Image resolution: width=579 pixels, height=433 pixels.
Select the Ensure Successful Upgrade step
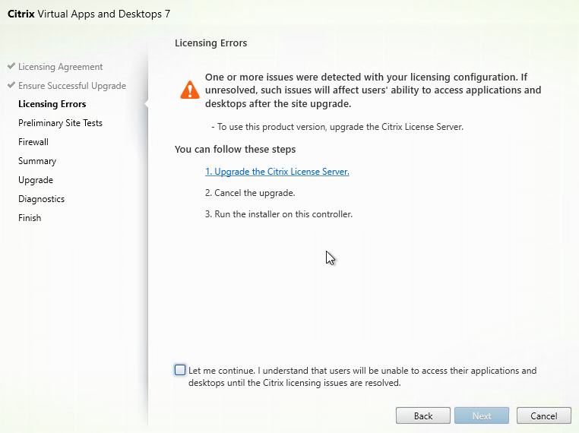tap(72, 86)
